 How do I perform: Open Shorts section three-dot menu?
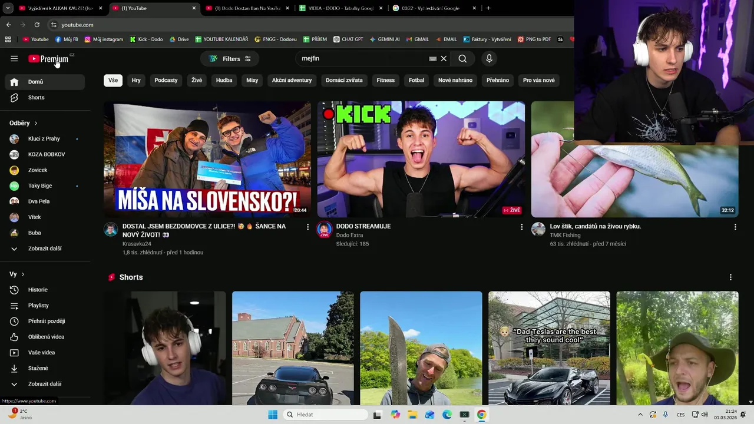(730, 277)
